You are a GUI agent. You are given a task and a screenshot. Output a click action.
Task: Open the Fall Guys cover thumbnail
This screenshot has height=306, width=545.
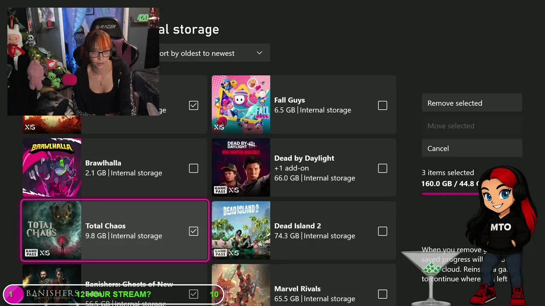pos(241,105)
